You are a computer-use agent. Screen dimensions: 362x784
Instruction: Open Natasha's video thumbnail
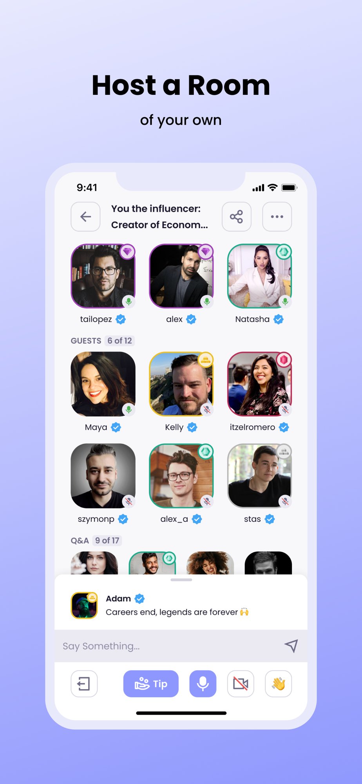tap(259, 276)
